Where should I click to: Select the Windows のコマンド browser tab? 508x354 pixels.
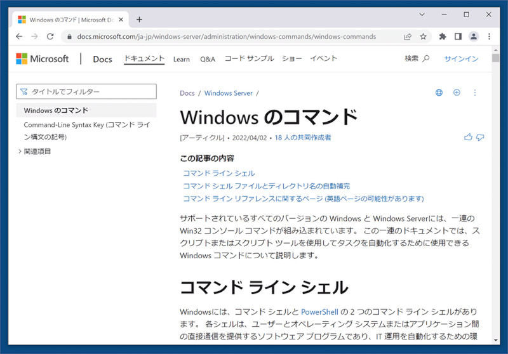[70, 20]
